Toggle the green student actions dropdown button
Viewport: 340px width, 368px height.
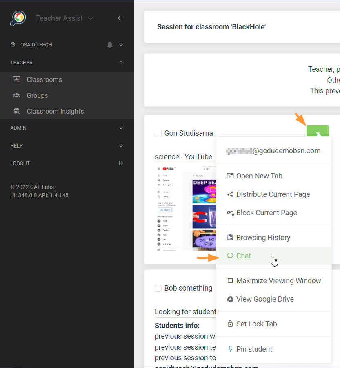318,131
